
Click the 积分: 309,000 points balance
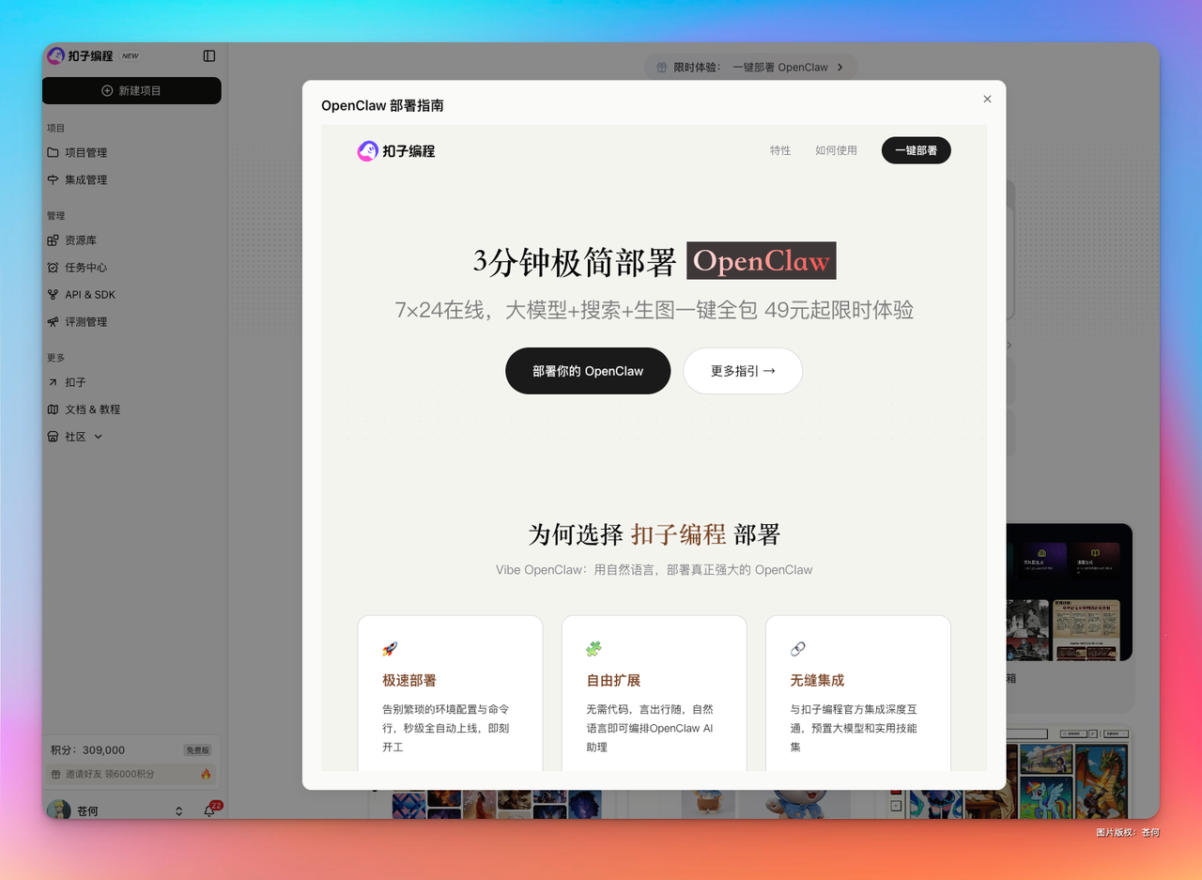point(88,750)
